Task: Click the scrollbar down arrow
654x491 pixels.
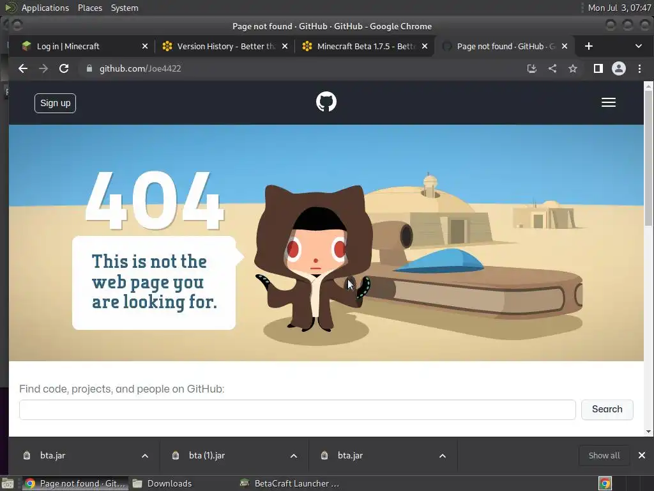Action: tap(648, 432)
